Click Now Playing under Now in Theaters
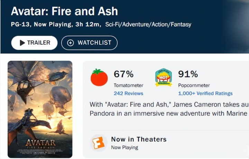 (x=124, y=148)
